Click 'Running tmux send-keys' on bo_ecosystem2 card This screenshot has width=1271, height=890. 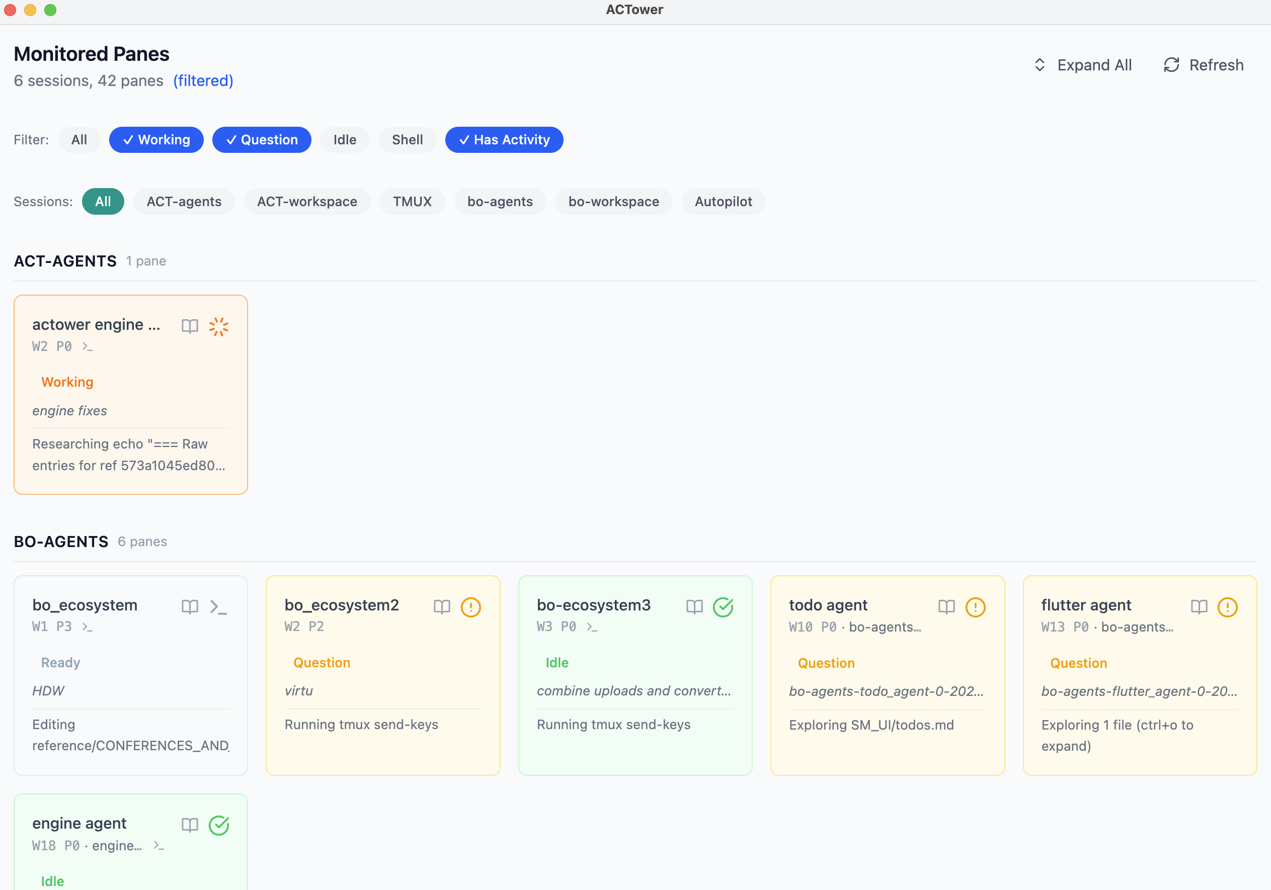click(x=361, y=725)
